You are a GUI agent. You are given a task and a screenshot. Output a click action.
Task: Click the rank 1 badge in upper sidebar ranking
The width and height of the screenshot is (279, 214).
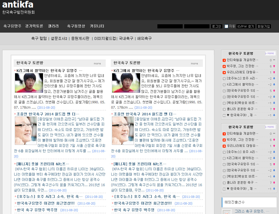pos(224,60)
